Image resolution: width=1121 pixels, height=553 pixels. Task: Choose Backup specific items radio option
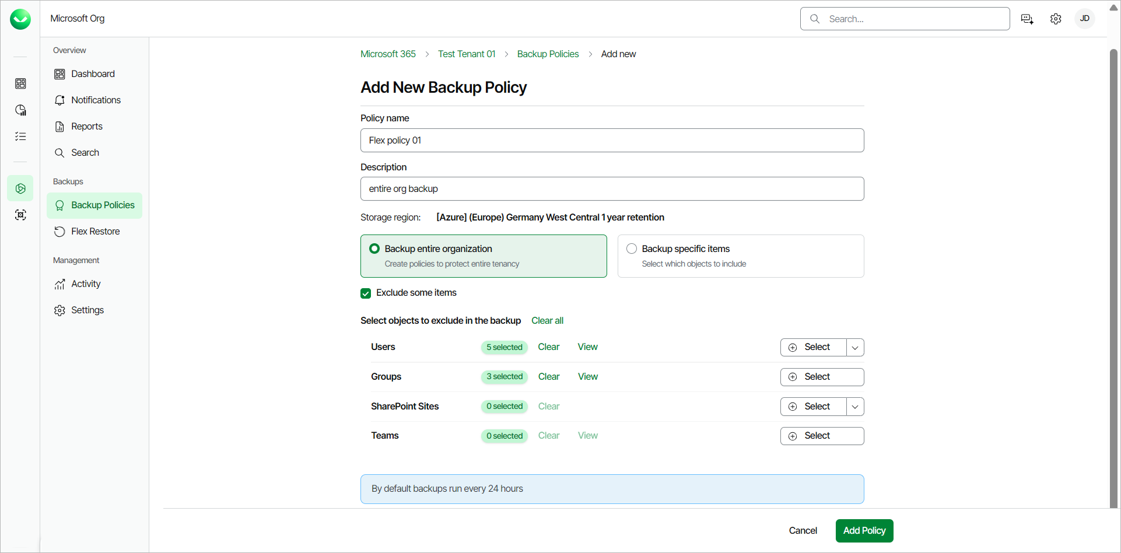coord(632,249)
